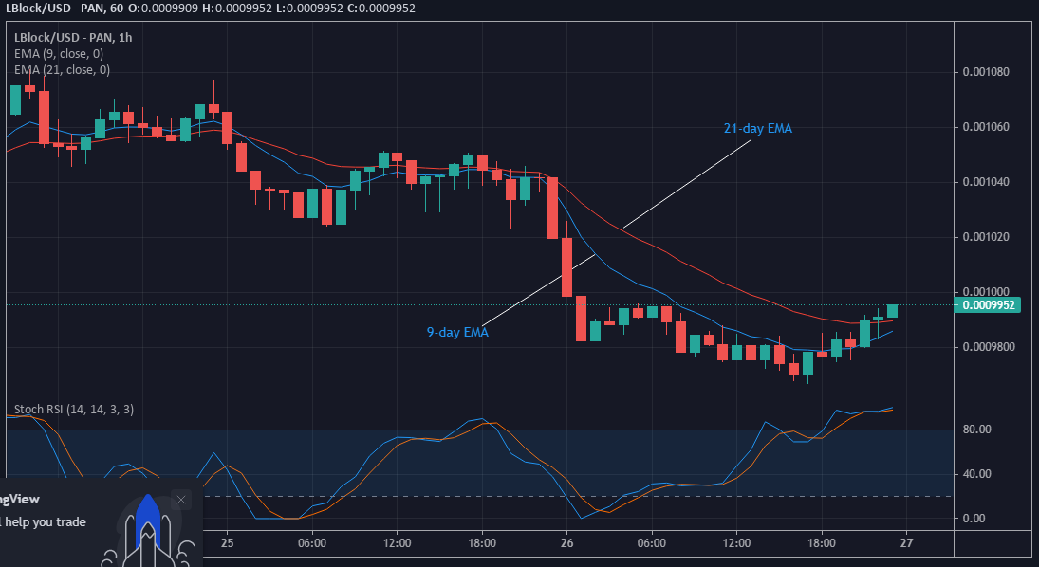Click the 27 date label on time axis
The image size is (1039, 567).
[906, 542]
